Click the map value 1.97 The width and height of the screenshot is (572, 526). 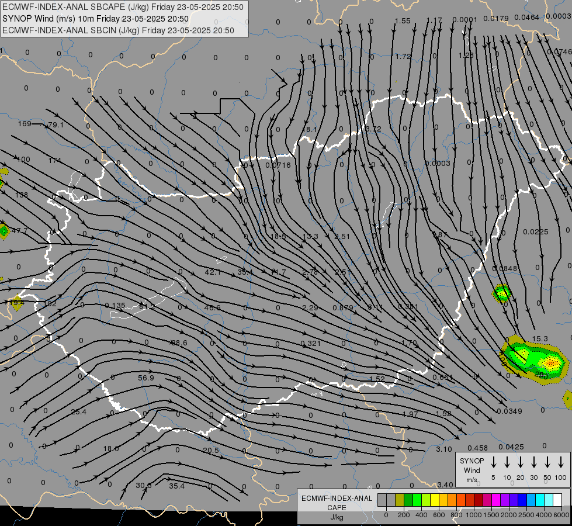click(x=410, y=414)
